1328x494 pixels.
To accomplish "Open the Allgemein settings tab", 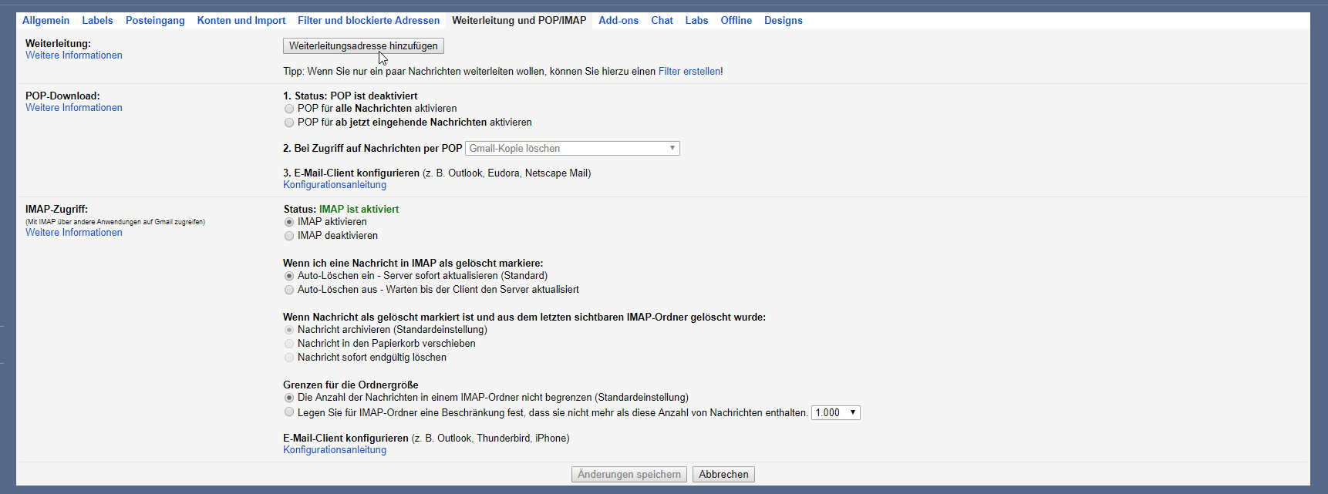I will [x=46, y=21].
